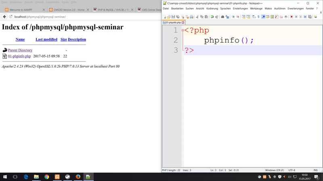Viewport: 323px width, 181px height.
Task: Click the Save icon in Notepad++ toolbar
Action: pos(173,16)
